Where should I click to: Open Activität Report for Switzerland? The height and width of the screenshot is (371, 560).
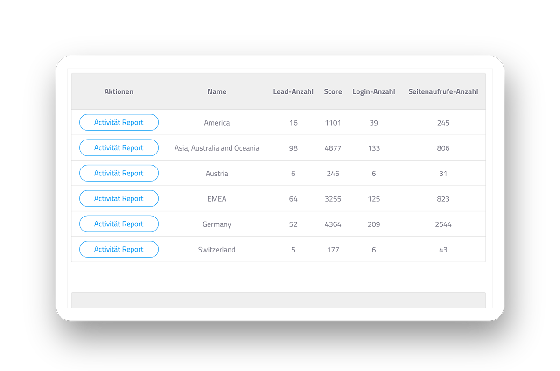click(119, 249)
